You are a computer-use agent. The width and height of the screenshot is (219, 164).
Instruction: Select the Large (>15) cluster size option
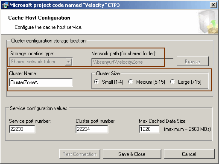point(186,82)
